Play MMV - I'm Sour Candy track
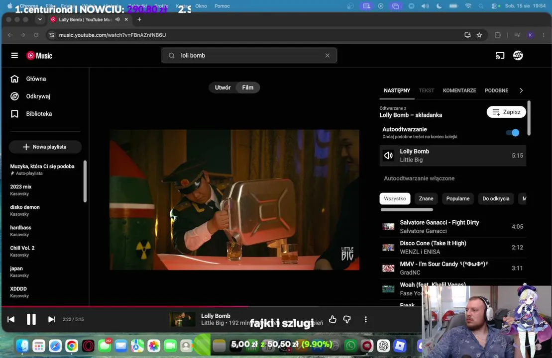The width and height of the screenshot is (552, 358). pyautogui.click(x=453, y=268)
